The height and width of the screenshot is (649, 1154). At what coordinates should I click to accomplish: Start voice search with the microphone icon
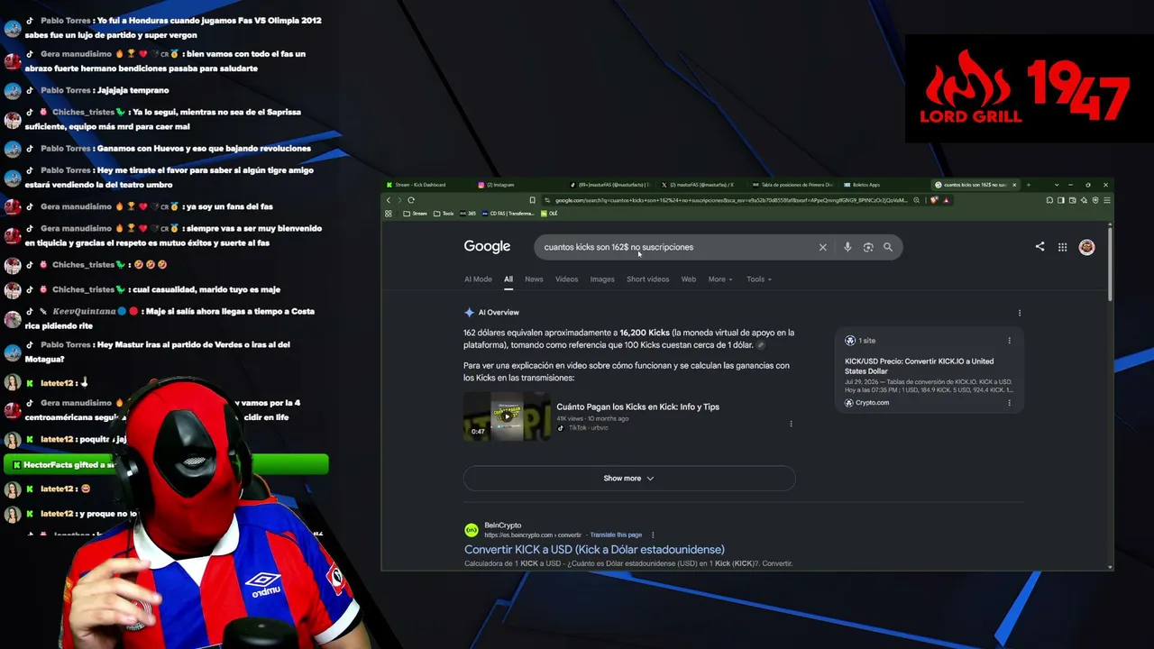(847, 247)
